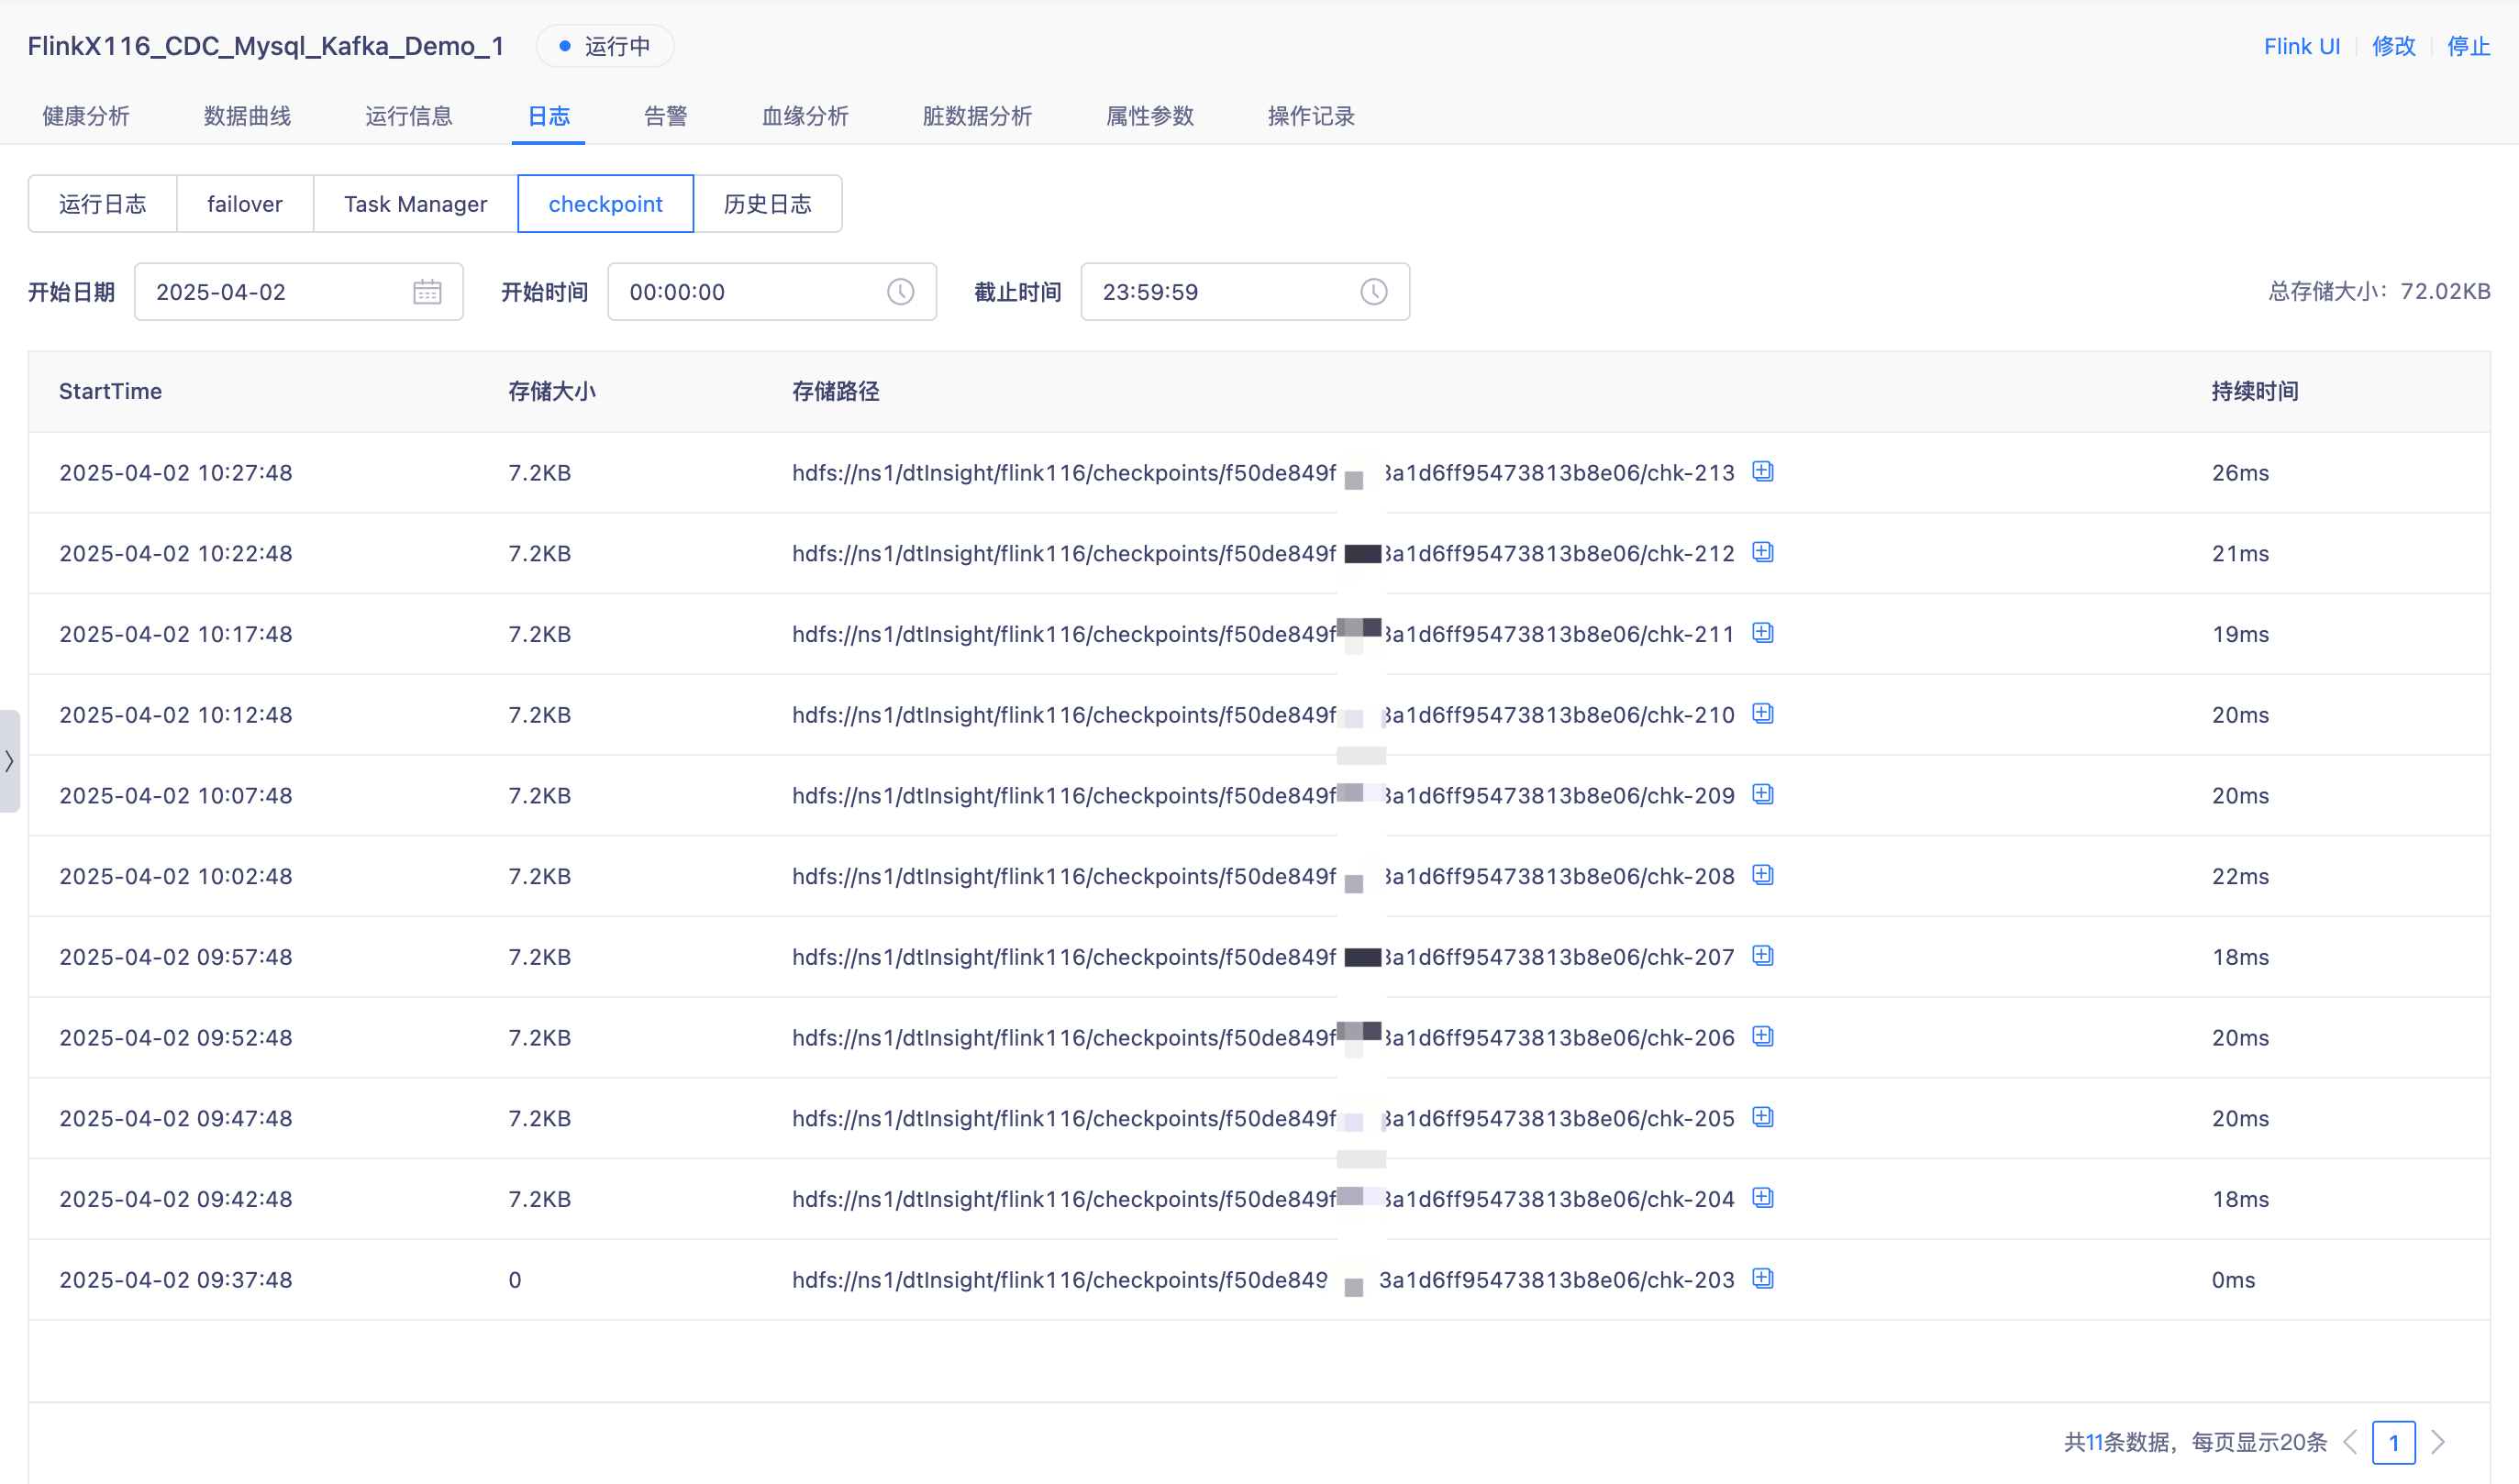Viewport: 2519px width, 1484px height.
Task: Click start time cell 2025-04-02 09:37:48
Action: (x=176, y=1280)
